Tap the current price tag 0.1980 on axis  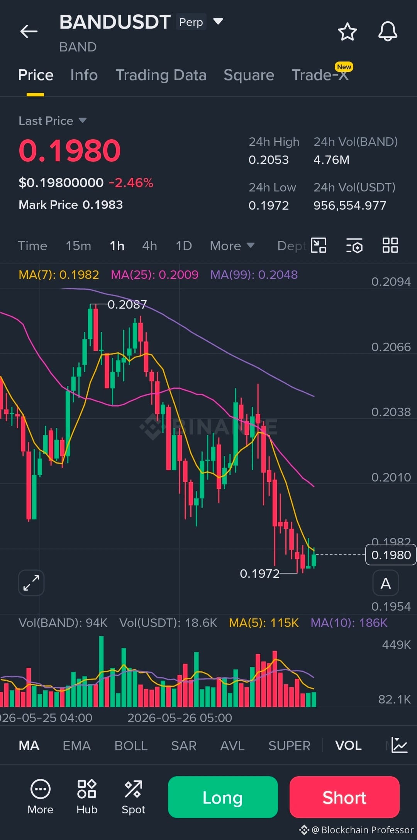(391, 555)
